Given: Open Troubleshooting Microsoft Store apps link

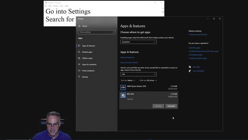Looking at the screenshot, I should coord(204,51).
